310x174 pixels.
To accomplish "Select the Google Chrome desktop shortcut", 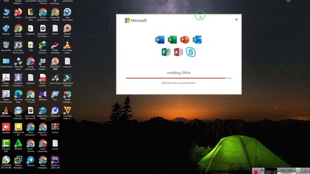I will pos(18,31).
